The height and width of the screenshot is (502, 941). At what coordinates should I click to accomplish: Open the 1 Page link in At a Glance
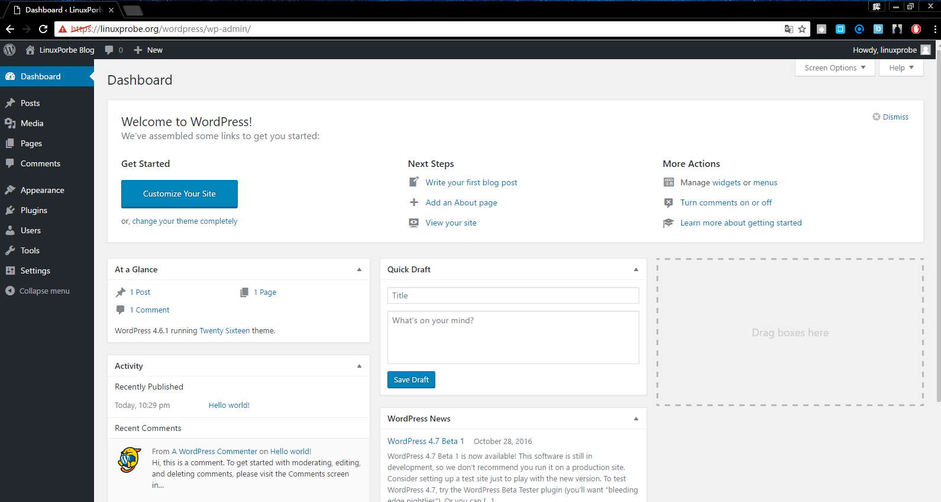coord(265,292)
